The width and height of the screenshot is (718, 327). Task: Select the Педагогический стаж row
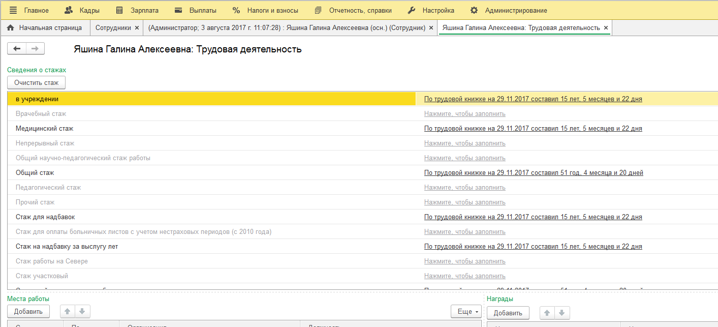coord(48,188)
